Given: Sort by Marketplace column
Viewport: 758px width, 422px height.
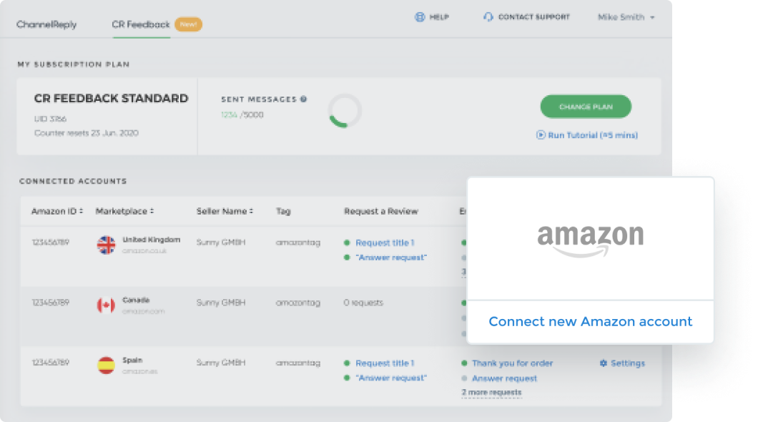Looking at the screenshot, I should [124, 211].
